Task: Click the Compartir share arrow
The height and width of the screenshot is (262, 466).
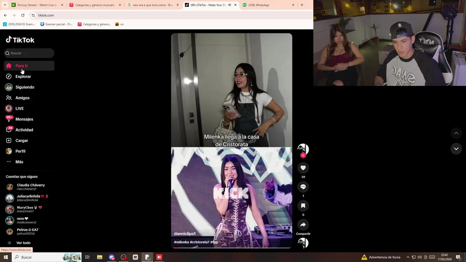Action: [303, 225]
